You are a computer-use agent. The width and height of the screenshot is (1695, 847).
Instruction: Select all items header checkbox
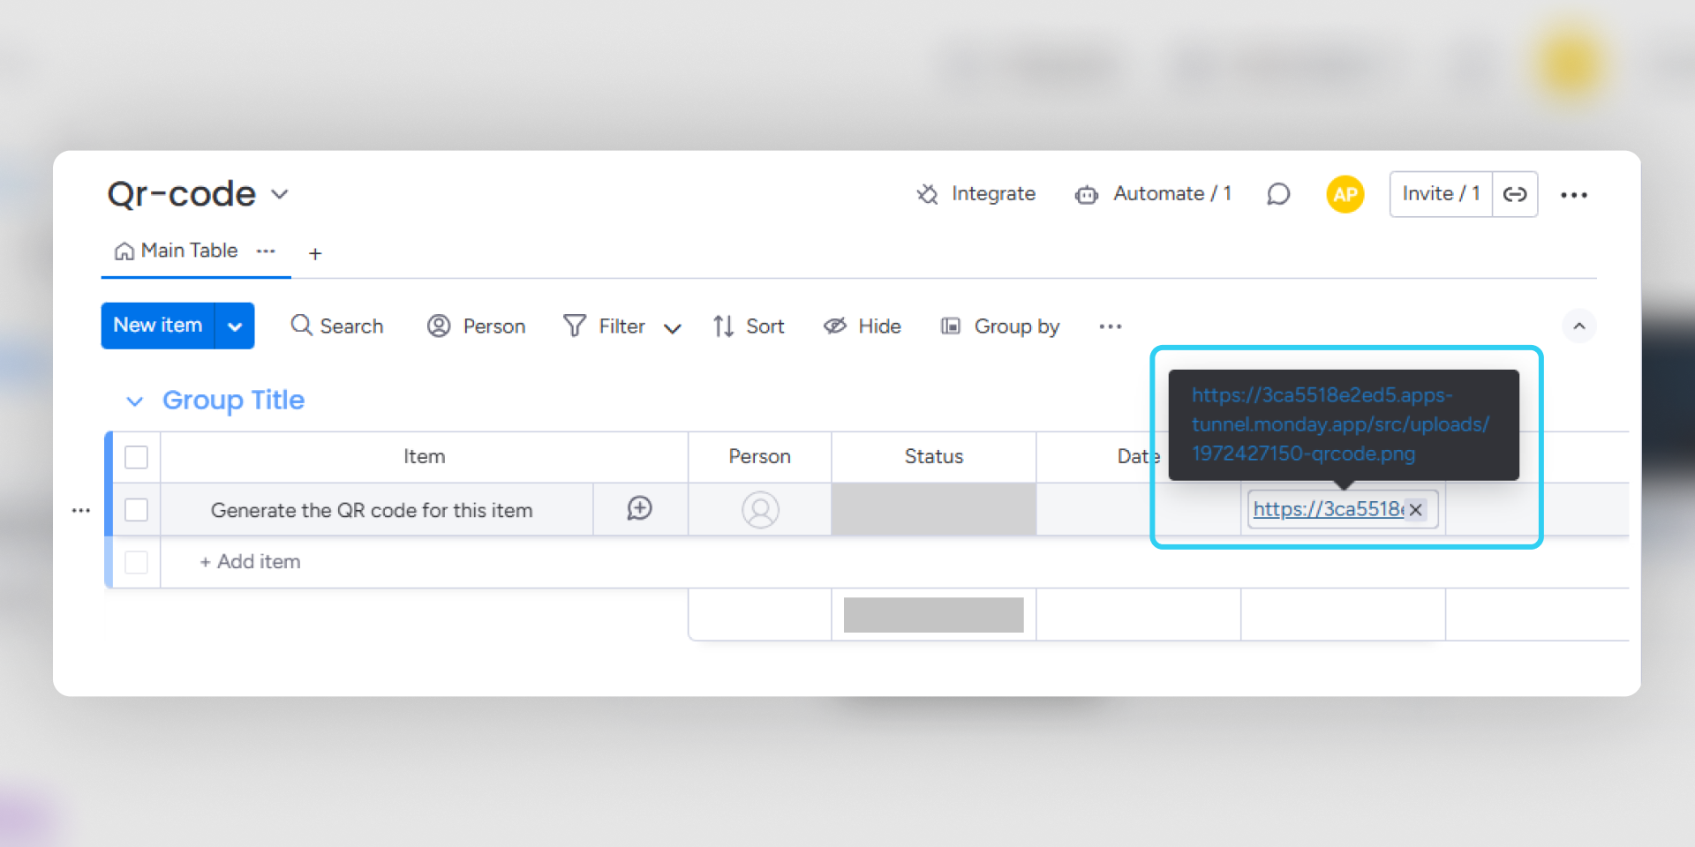coord(136,457)
